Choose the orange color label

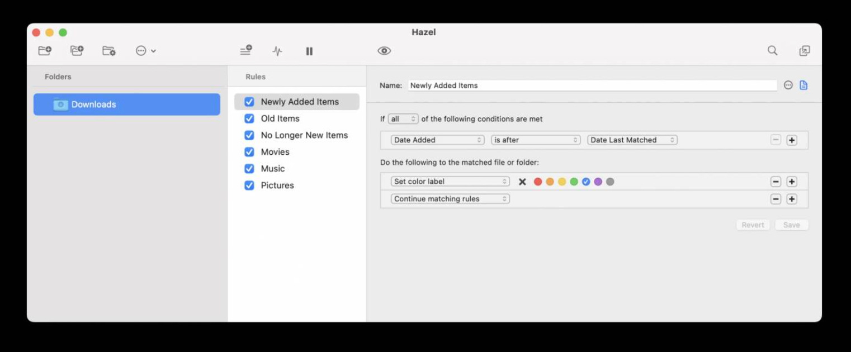click(550, 182)
